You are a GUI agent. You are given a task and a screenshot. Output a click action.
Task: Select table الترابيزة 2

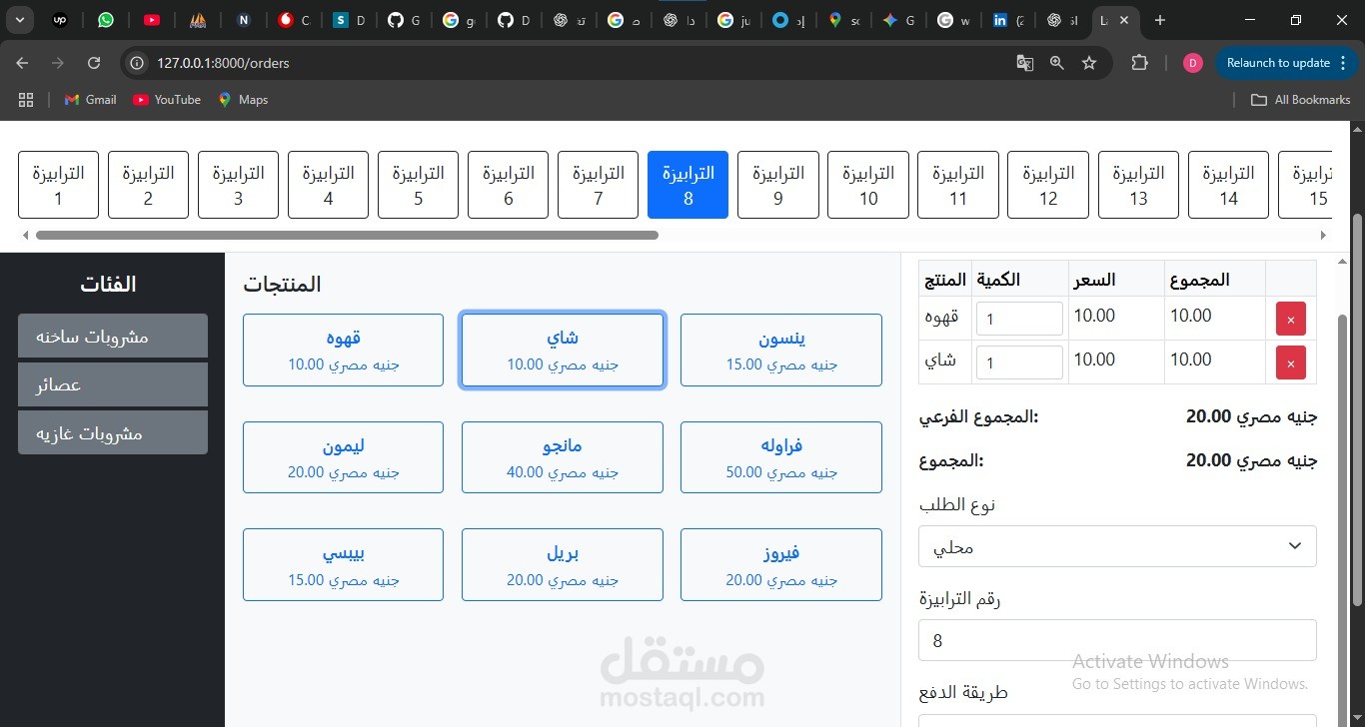(x=148, y=185)
